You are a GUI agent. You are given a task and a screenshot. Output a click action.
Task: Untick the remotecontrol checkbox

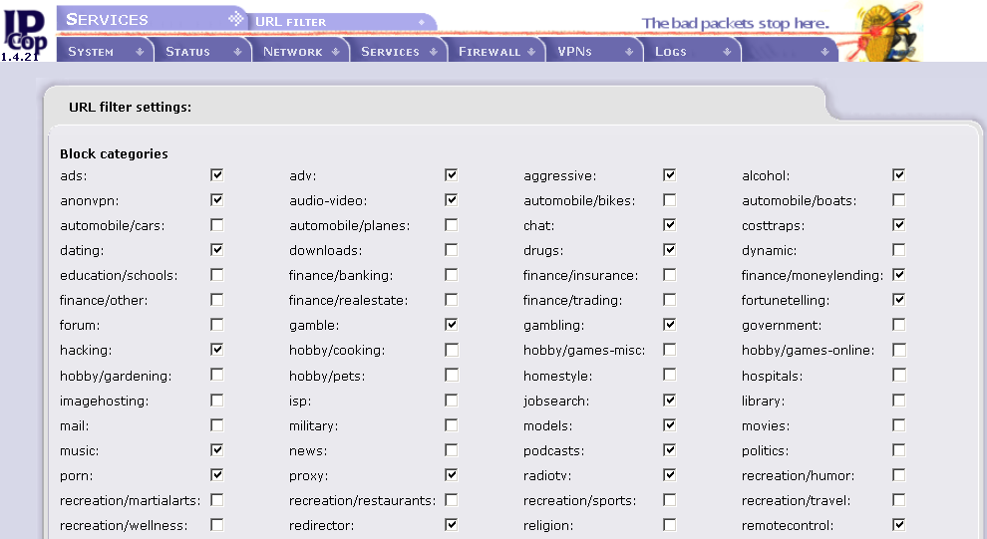899,524
